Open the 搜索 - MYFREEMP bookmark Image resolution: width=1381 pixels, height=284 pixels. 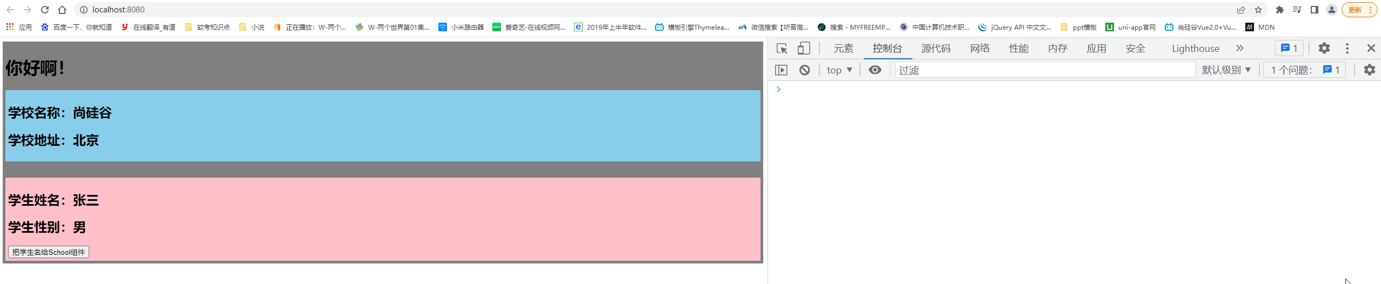(x=854, y=27)
